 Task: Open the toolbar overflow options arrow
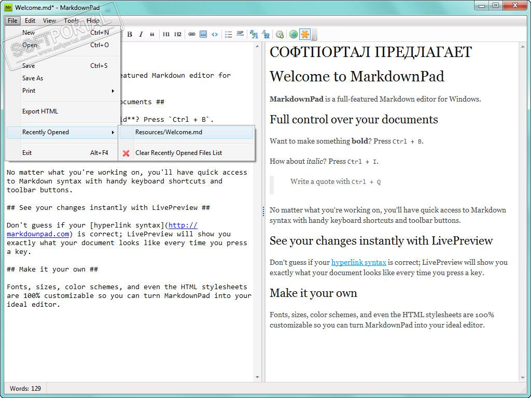[314, 35]
